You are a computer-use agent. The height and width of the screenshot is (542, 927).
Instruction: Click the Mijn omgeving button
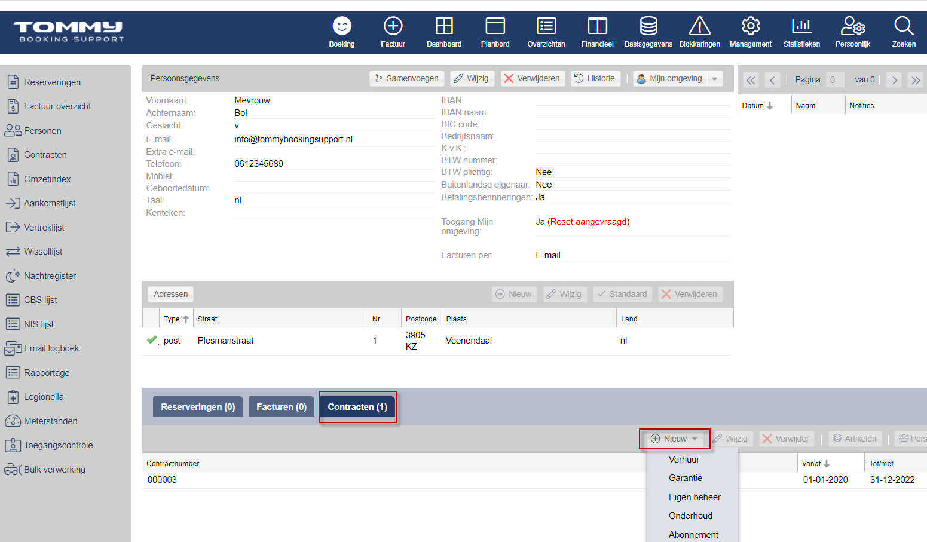[671, 78]
